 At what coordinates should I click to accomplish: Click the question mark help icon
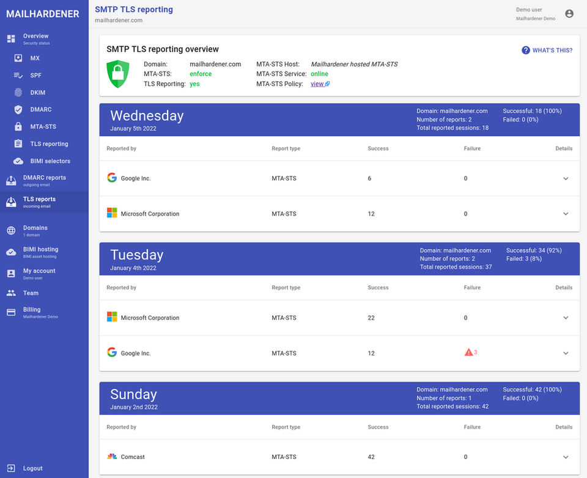pos(526,50)
